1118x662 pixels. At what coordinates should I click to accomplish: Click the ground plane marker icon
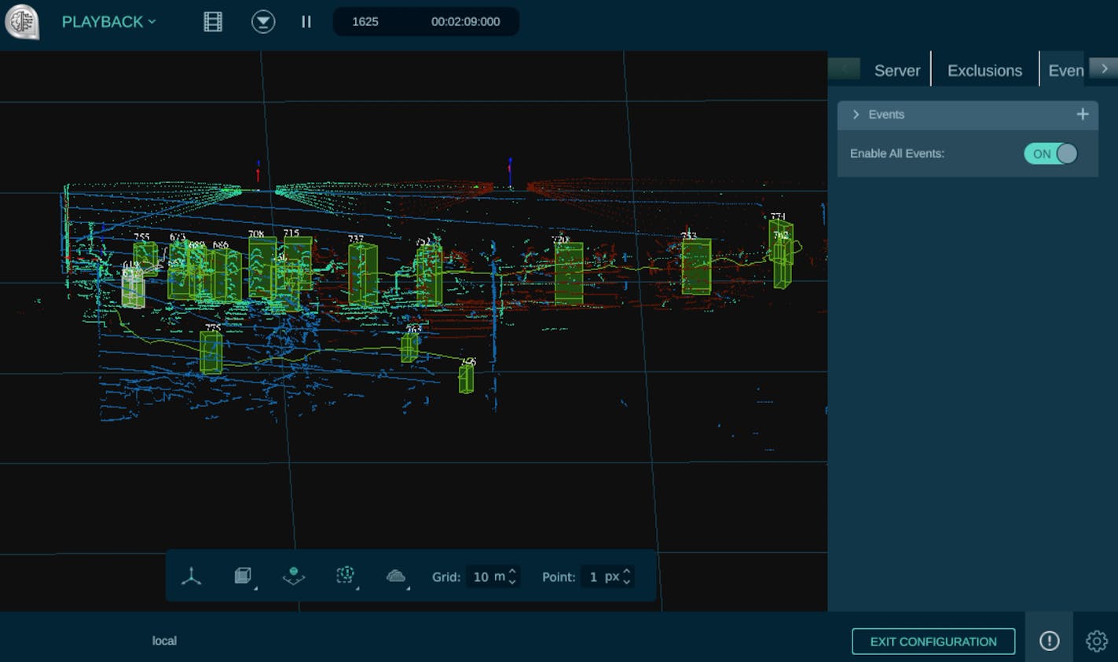294,576
